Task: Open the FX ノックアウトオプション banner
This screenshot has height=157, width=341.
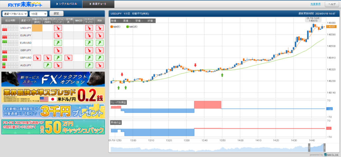Action: (x=53, y=79)
